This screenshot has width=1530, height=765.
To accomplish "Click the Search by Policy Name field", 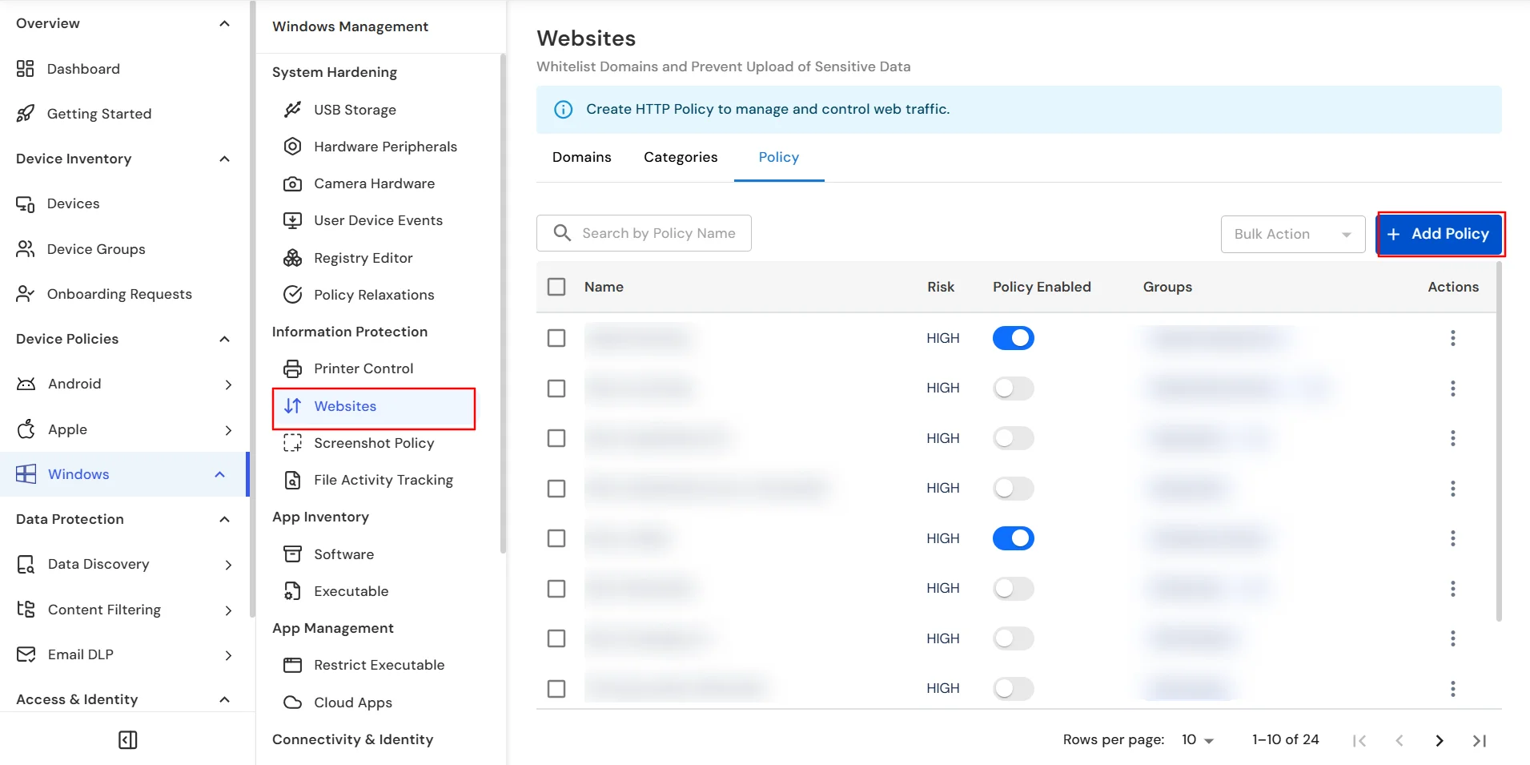I will click(x=657, y=233).
